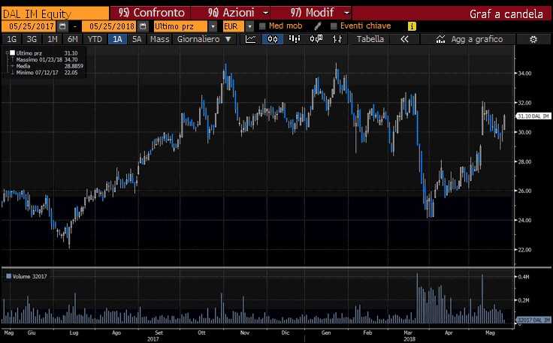Expand the Giornaliero periodicity dropdown

(x=228, y=39)
